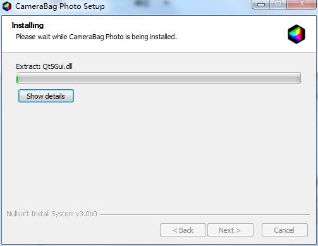This screenshot has height=246, width=318.
Task: Click the "Extract: Qt5Gui.dll" status label
Action: coord(44,66)
